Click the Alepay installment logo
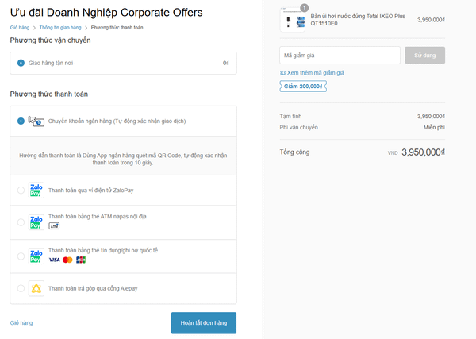Image resolution: width=476 pixels, height=339 pixels. [x=36, y=288]
